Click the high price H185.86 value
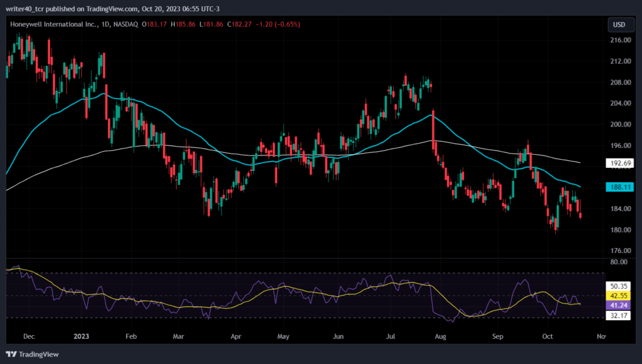642x364 pixels. point(183,24)
